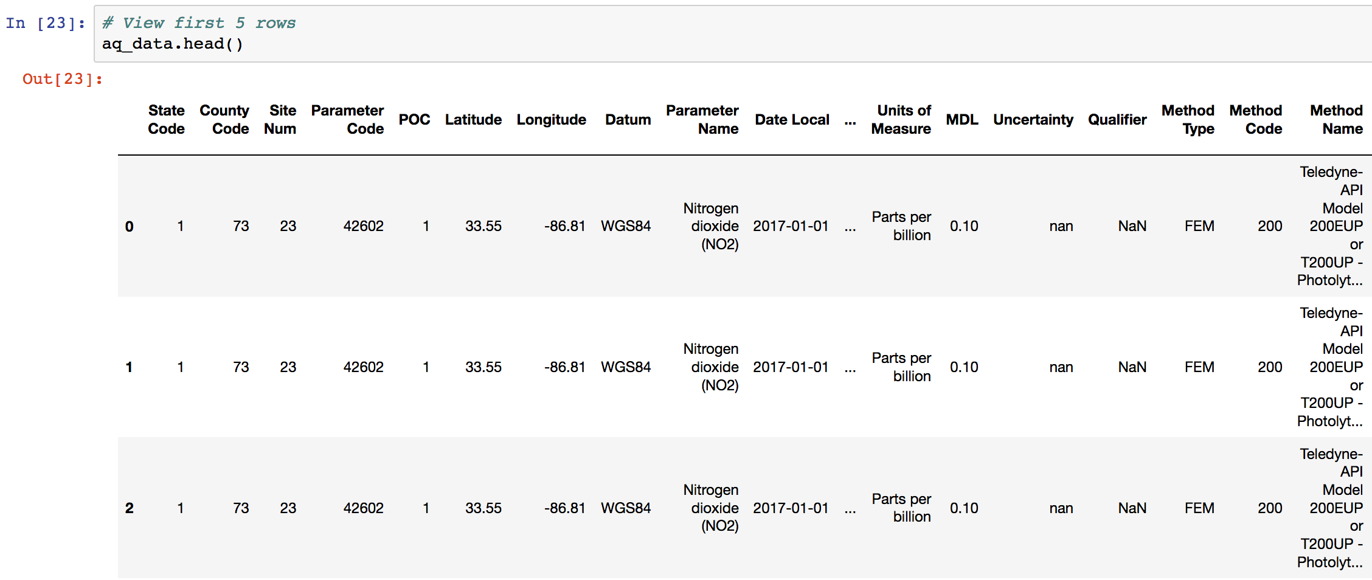Click the Latitude column header
This screenshot has width=1372, height=580.
pyautogui.click(x=473, y=120)
